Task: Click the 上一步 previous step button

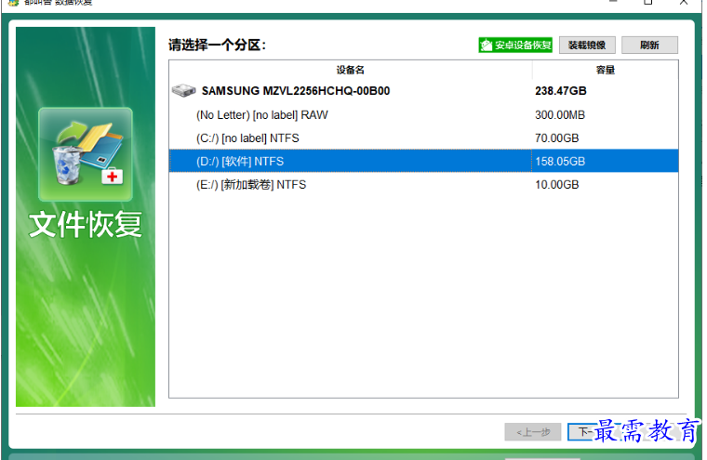Action: click(x=532, y=432)
